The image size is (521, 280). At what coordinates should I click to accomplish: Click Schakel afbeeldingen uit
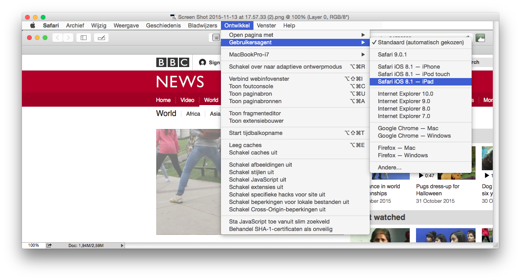pyautogui.click(x=295, y=165)
